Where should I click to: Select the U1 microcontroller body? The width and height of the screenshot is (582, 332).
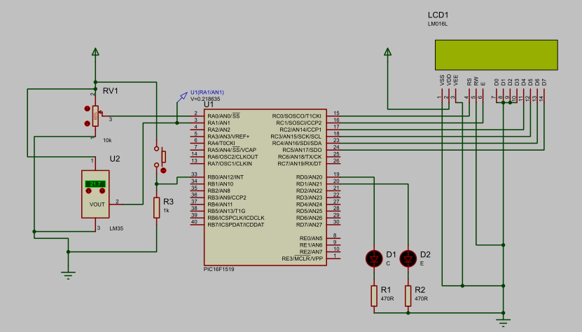click(265, 187)
